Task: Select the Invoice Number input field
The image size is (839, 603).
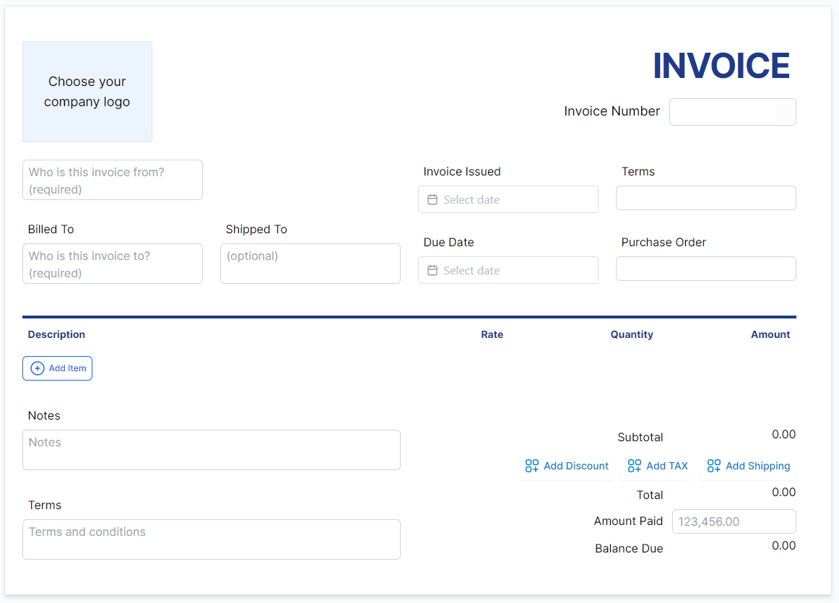Action: (x=732, y=112)
